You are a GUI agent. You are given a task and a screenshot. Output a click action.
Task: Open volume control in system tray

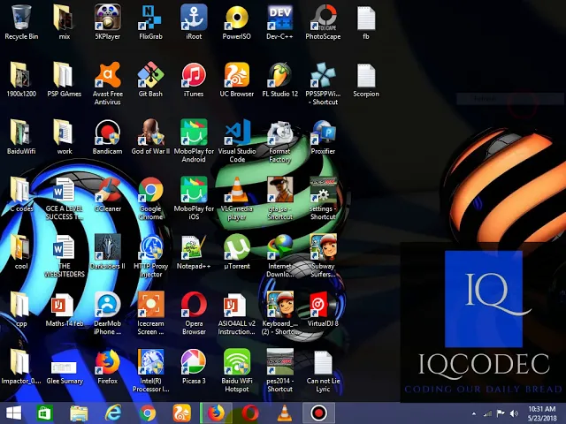pyautogui.click(x=514, y=413)
